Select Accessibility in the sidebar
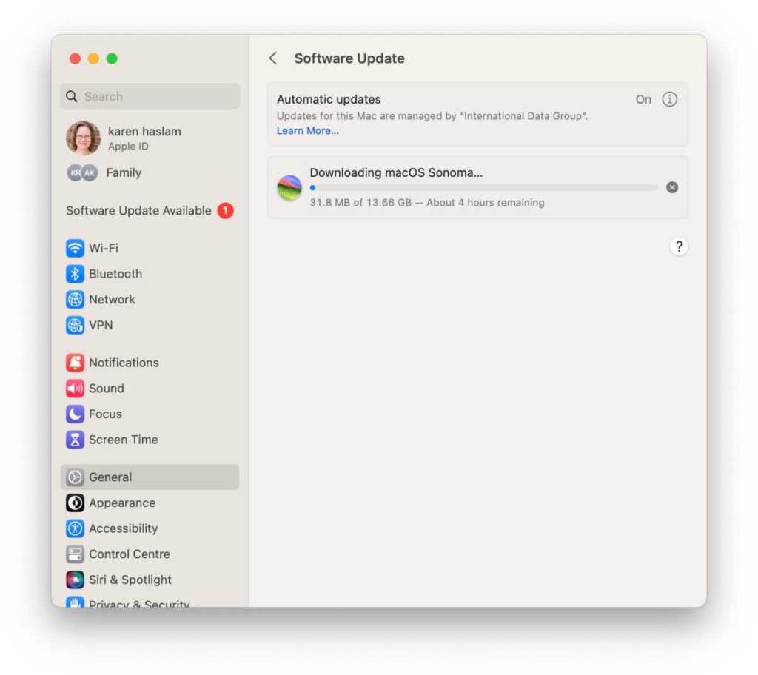Image resolution: width=758 pixels, height=675 pixels. (x=123, y=528)
